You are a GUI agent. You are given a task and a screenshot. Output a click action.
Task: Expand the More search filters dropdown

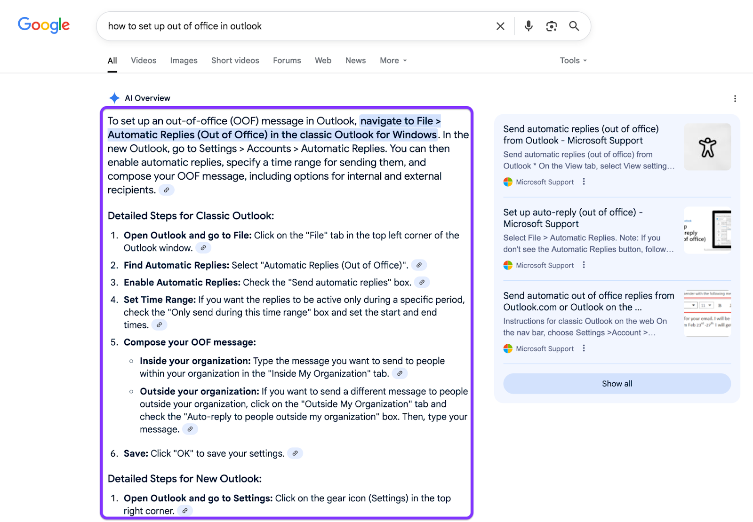[393, 61]
